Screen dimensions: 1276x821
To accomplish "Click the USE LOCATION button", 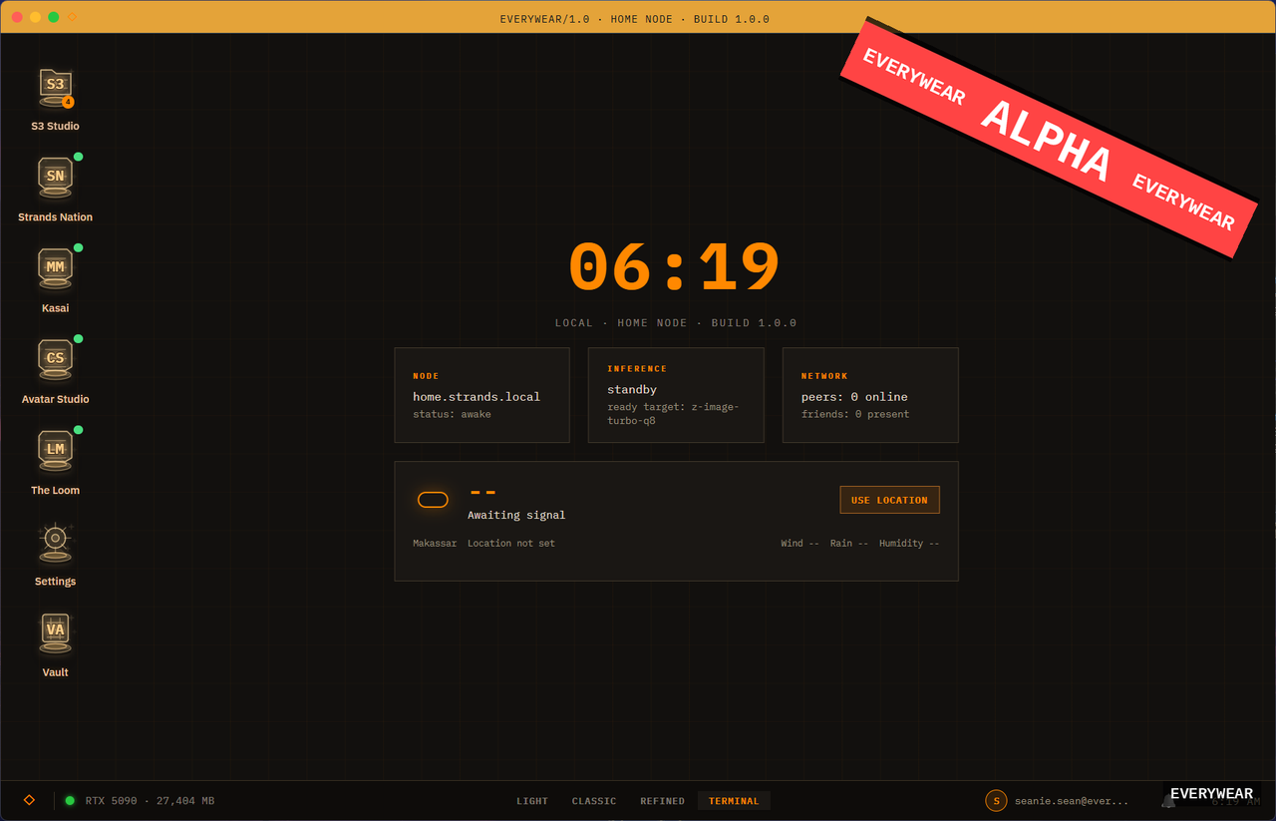I will tap(889, 500).
